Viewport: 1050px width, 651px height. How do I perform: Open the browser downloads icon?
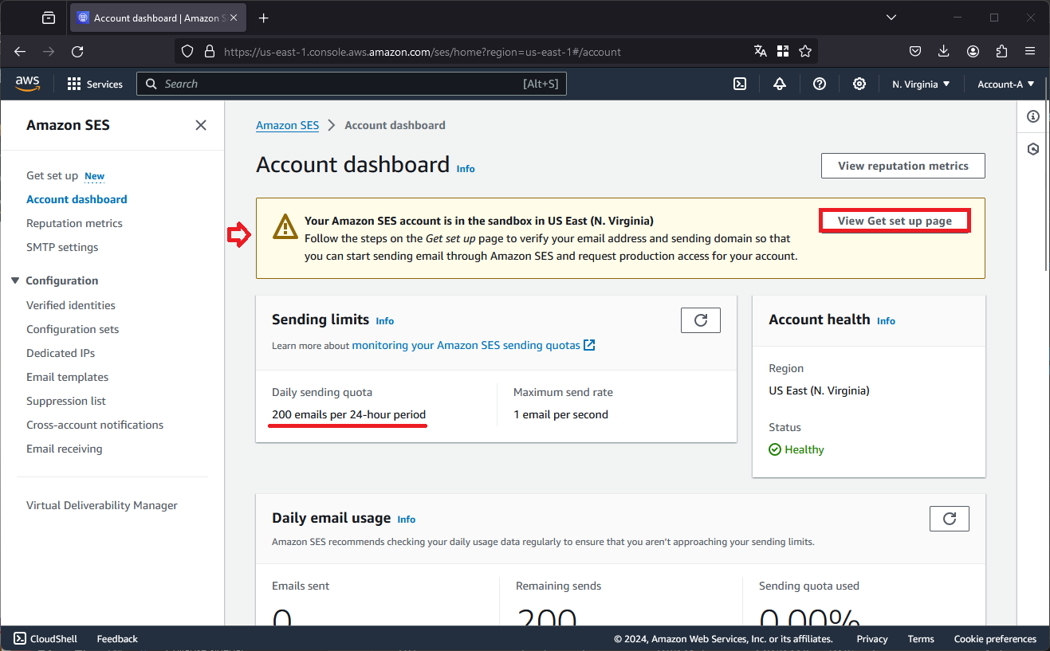click(x=944, y=52)
